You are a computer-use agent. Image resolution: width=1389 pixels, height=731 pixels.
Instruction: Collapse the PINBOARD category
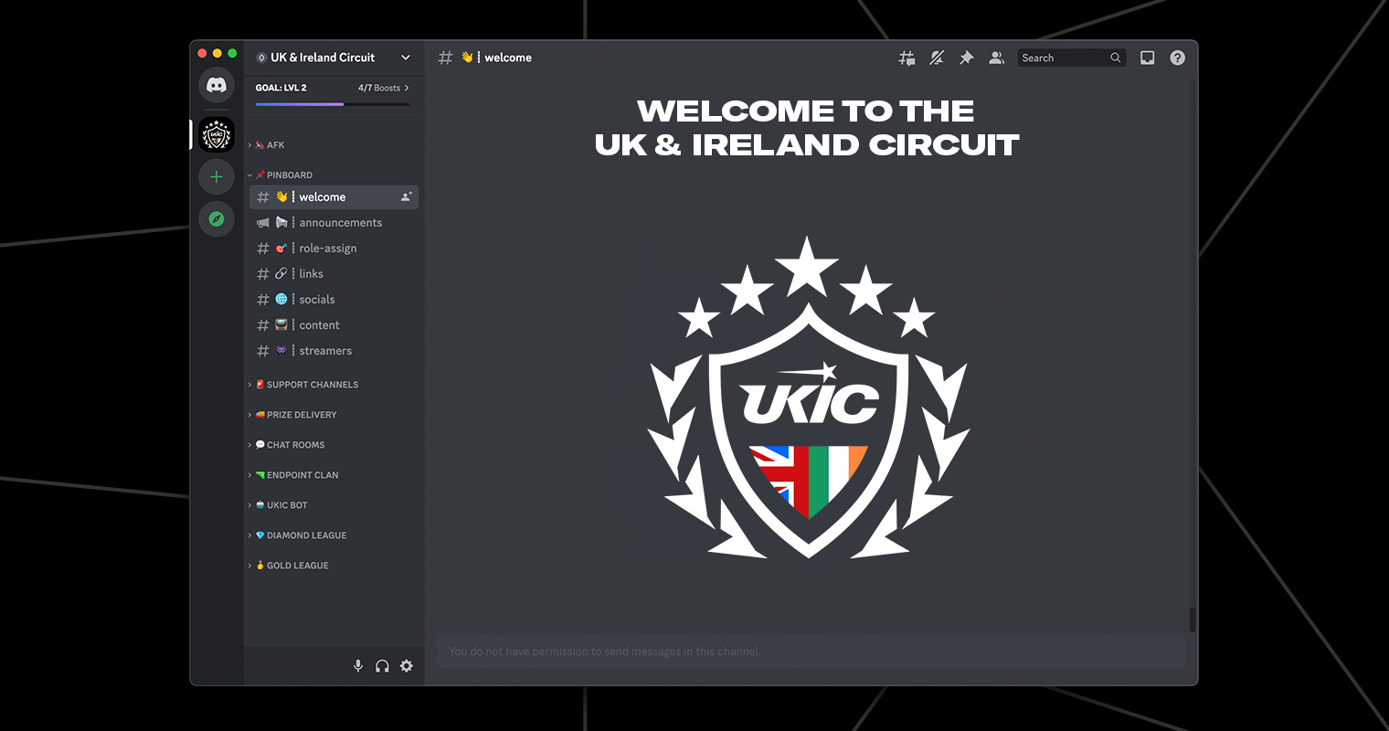pos(281,175)
